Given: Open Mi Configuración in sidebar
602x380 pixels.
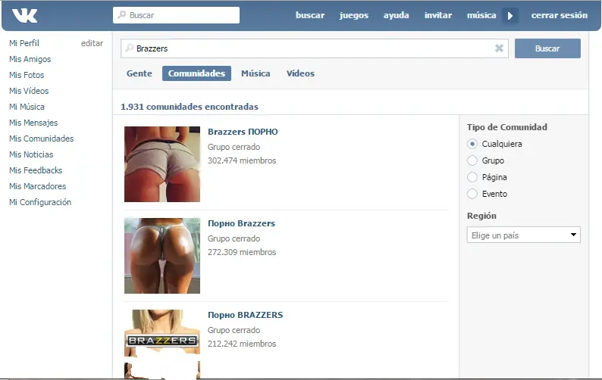Looking at the screenshot, I should [40, 202].
